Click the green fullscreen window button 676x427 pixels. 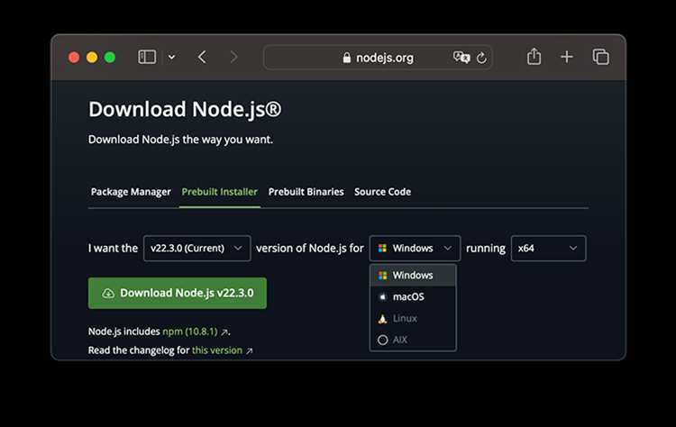(110, 58)
